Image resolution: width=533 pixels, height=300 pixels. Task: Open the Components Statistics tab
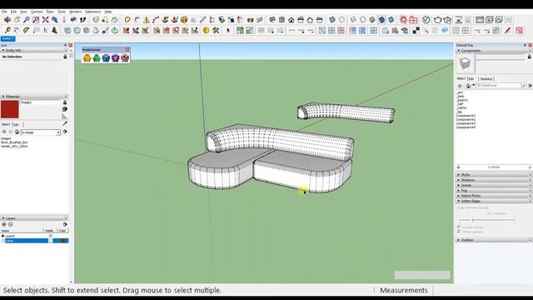coord(486,79)
